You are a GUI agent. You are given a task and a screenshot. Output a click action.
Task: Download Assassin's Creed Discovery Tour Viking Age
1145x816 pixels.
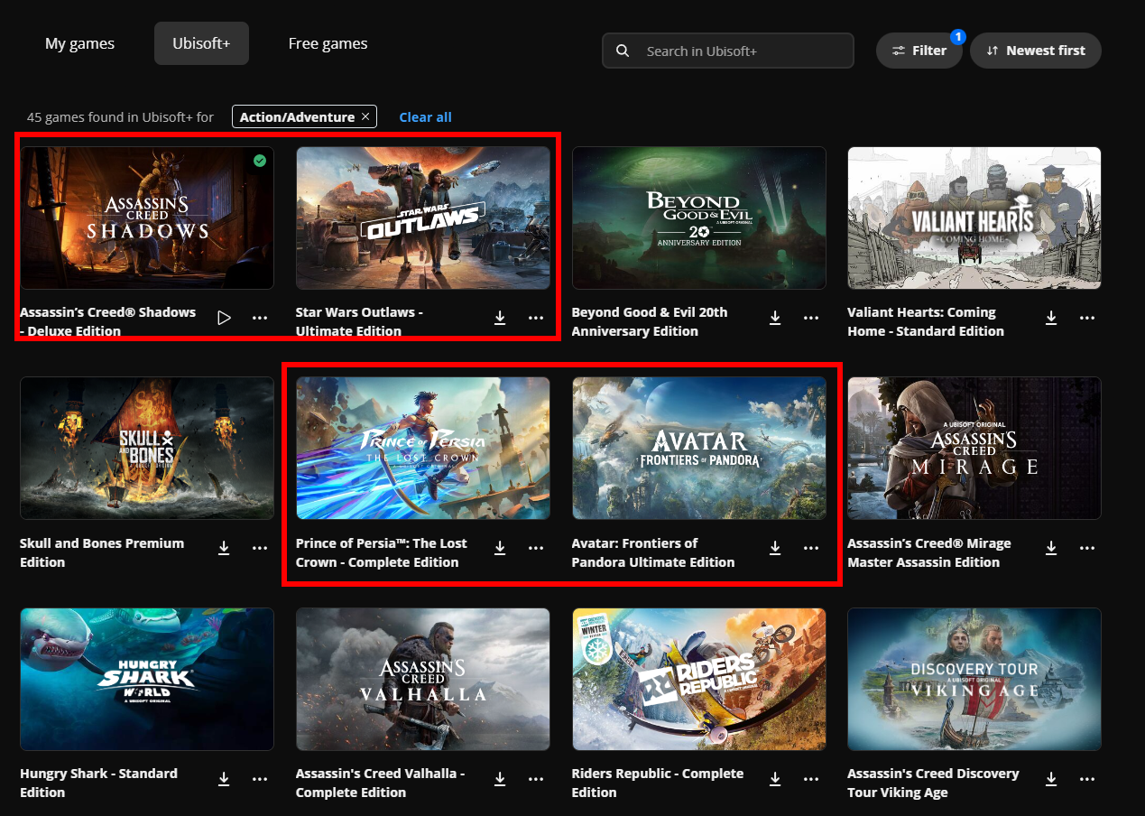coord(1051,779)
